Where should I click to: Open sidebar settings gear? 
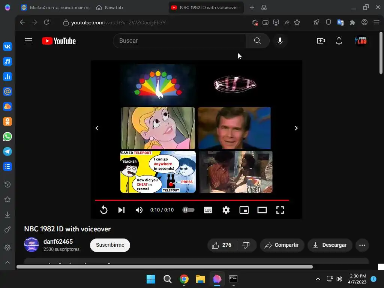point(7,247)
